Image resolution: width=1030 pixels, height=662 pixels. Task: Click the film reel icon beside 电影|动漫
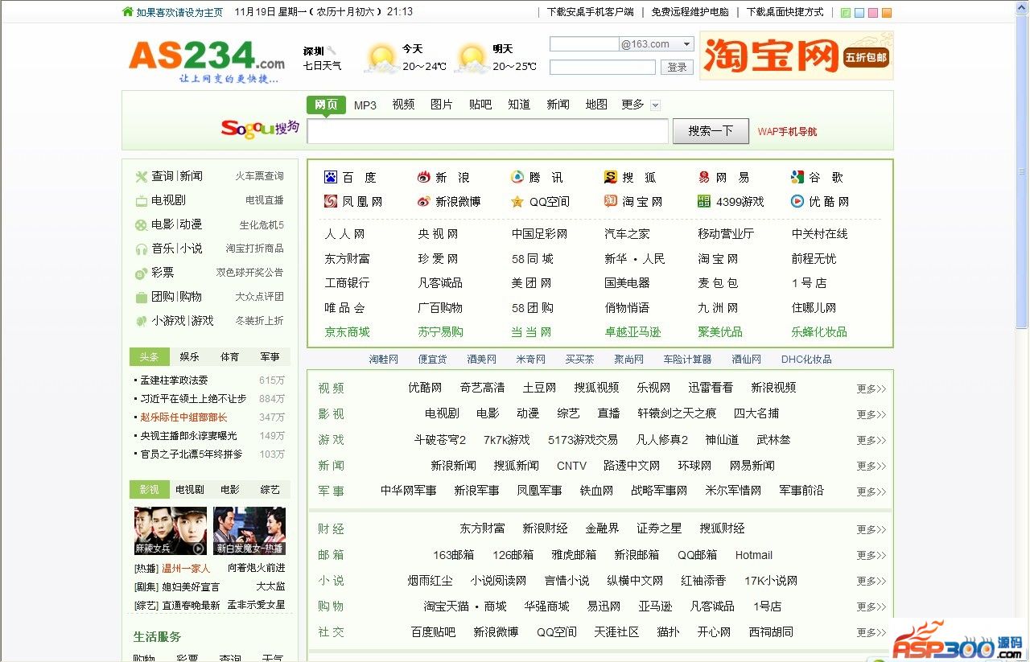point(141,224)
